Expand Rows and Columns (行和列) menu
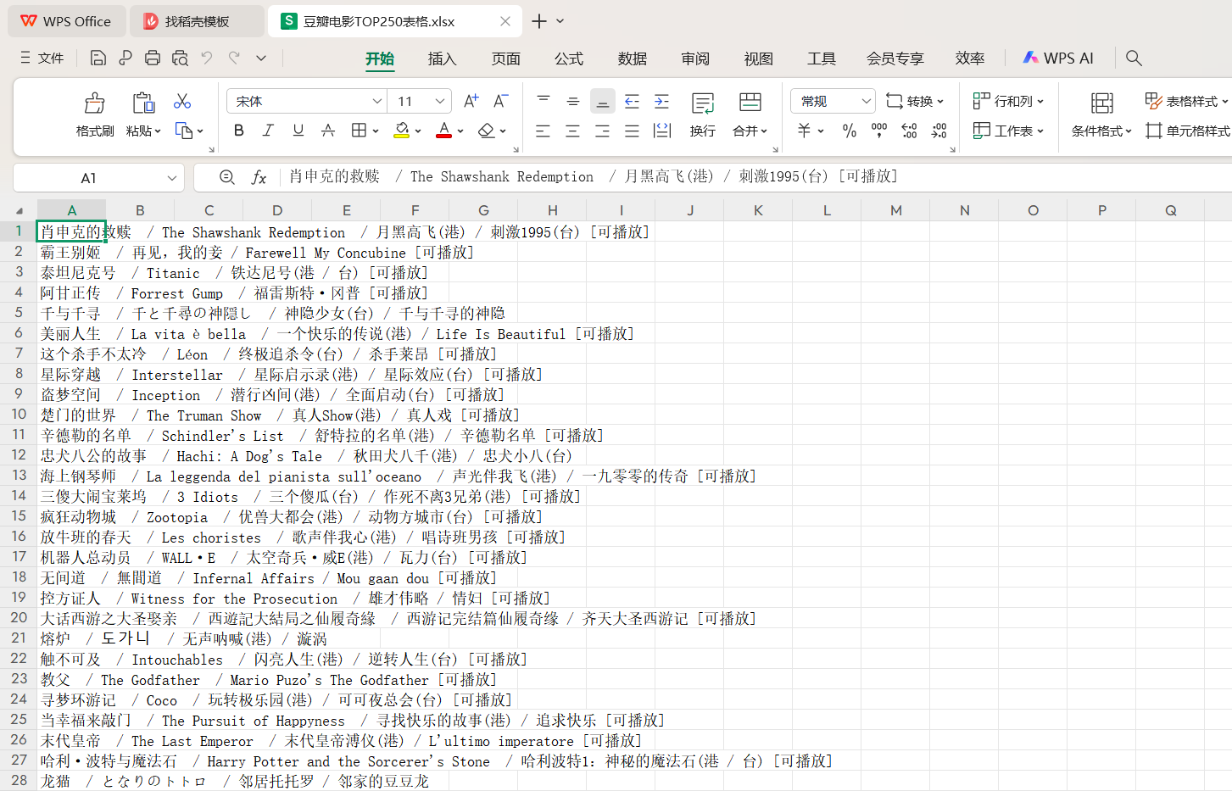 pos(1008,101)
